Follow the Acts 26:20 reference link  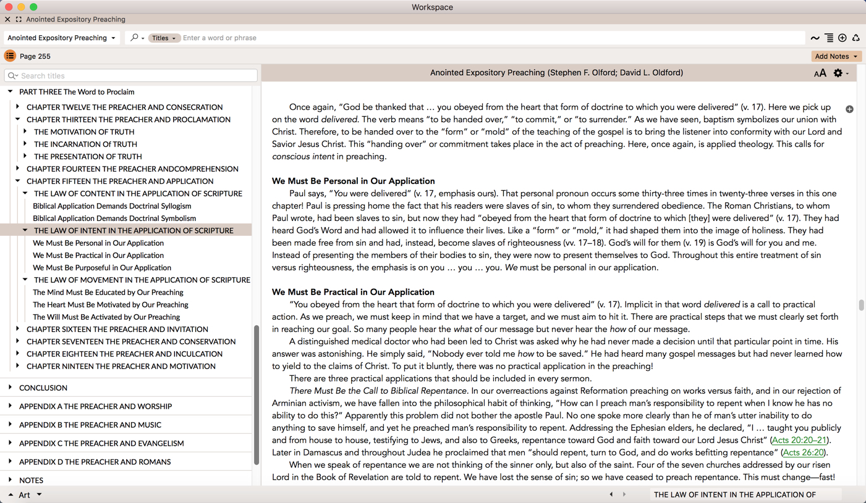click(803, 452)
